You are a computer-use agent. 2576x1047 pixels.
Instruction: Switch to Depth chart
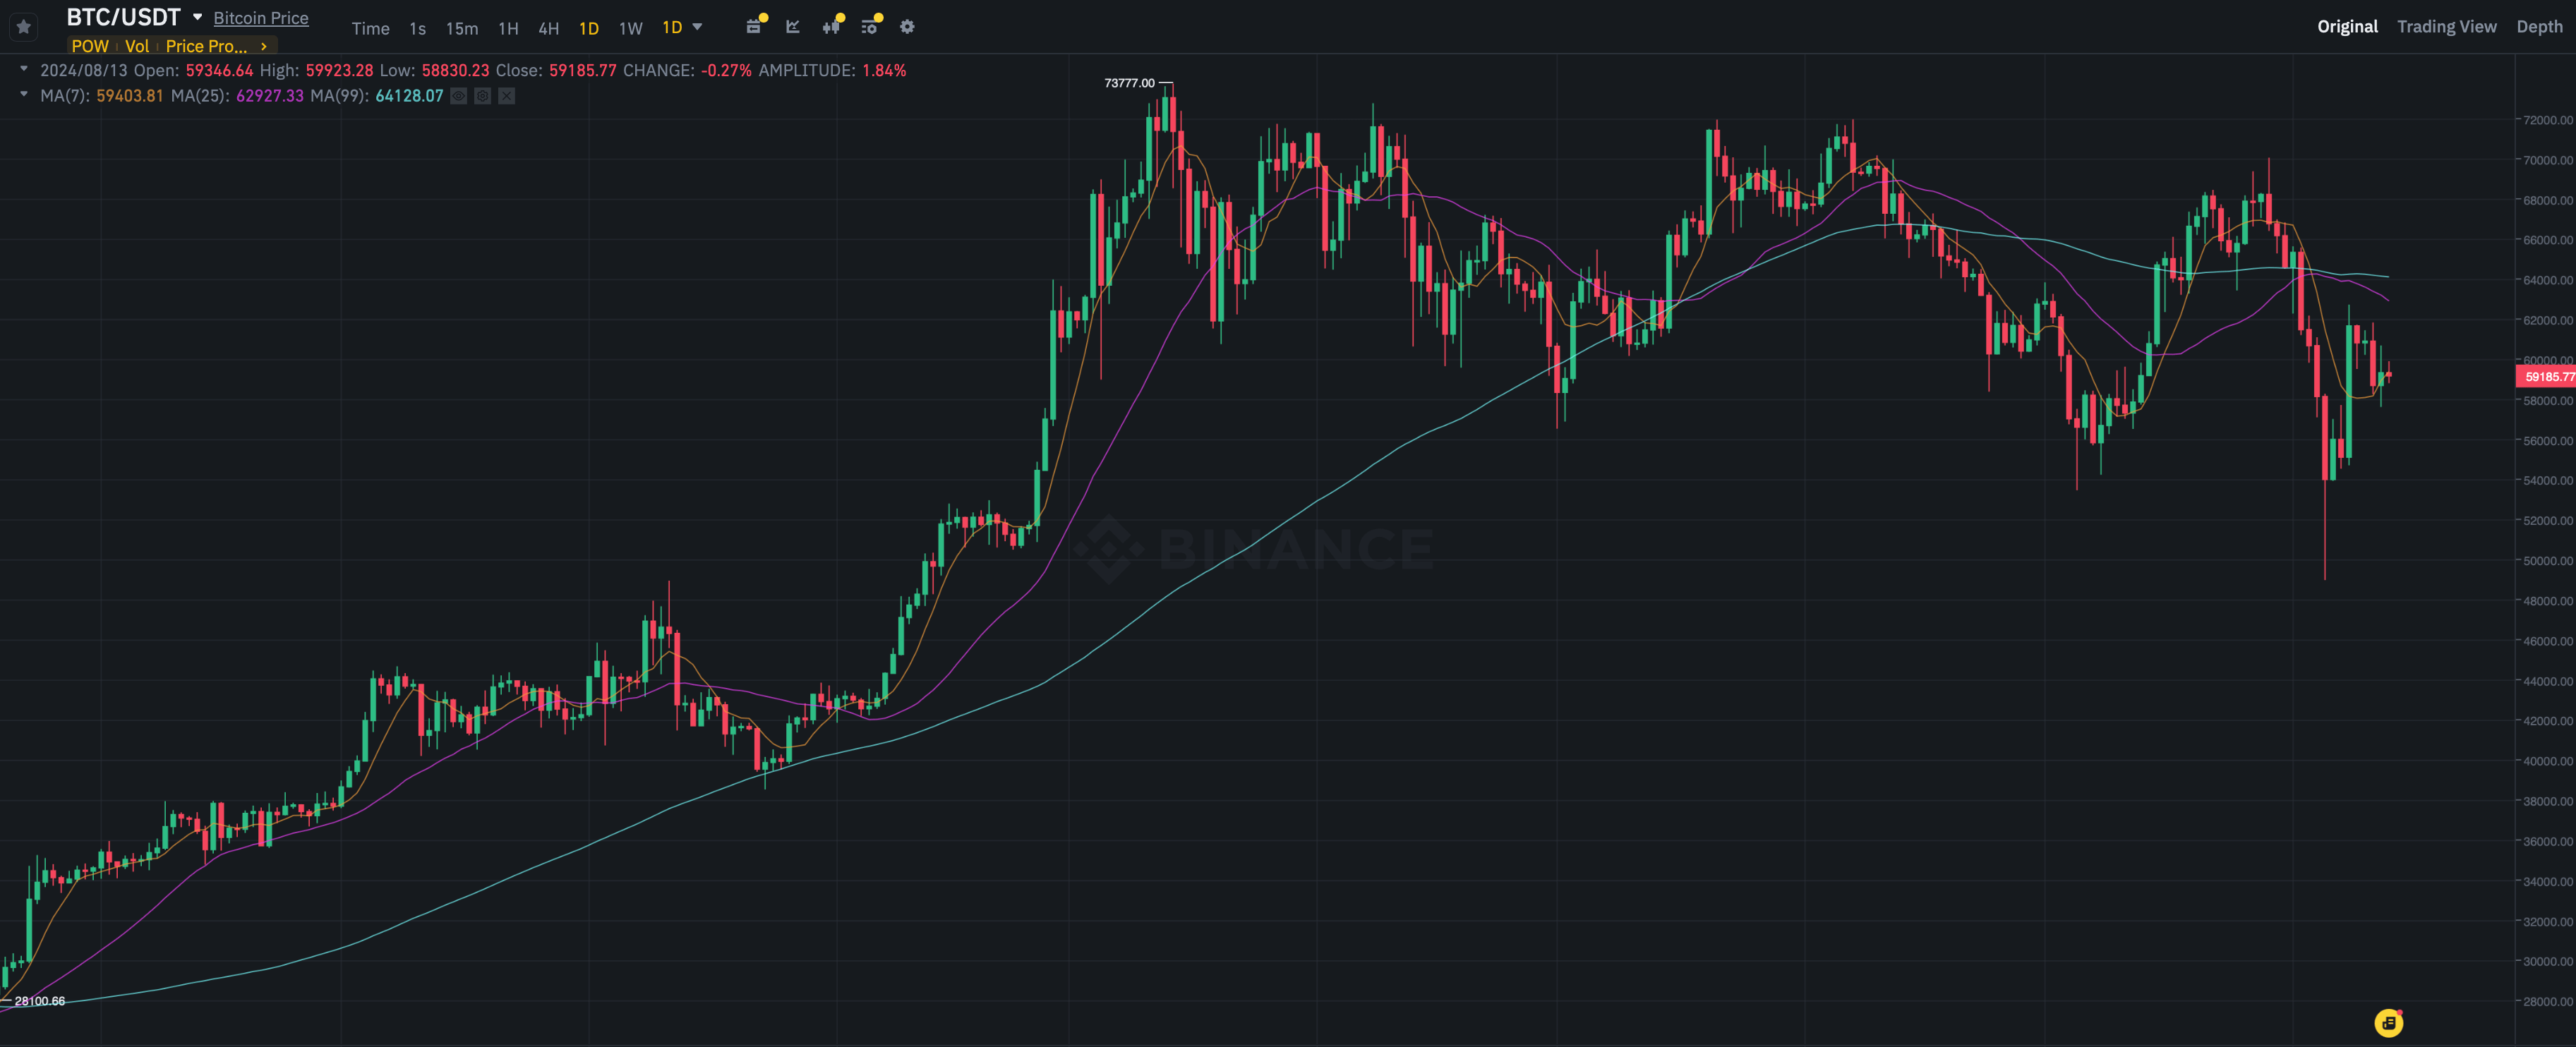(2539, 27)
